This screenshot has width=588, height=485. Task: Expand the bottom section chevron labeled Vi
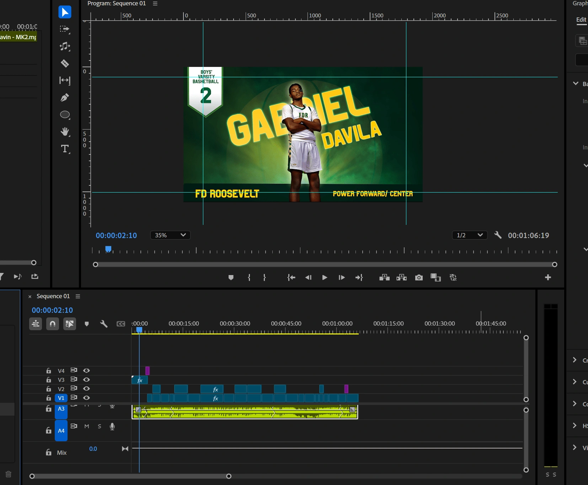point(576,448)
